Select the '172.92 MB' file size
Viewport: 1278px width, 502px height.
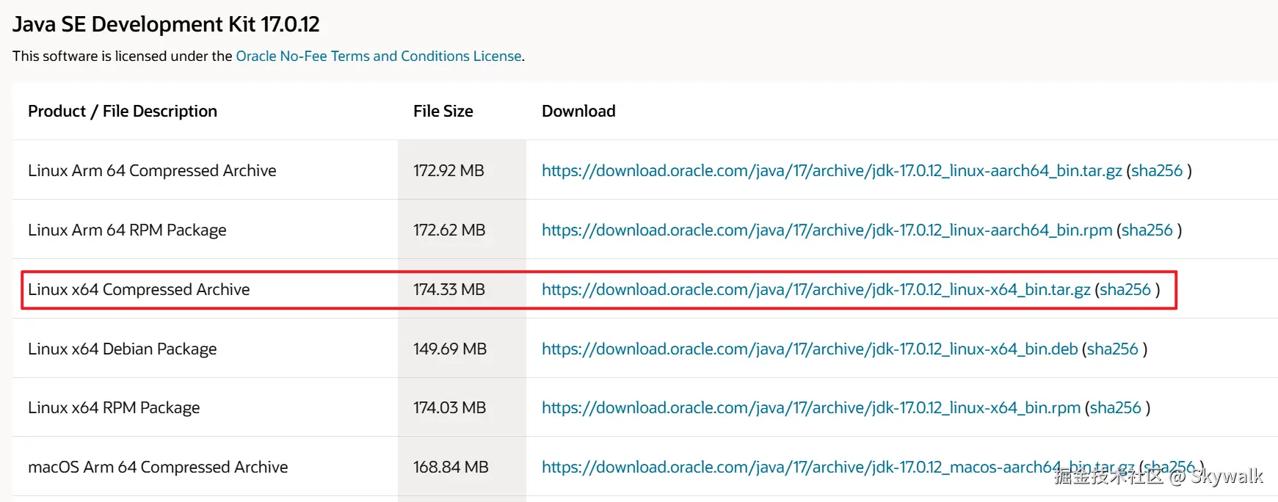(x=449, y=170)
